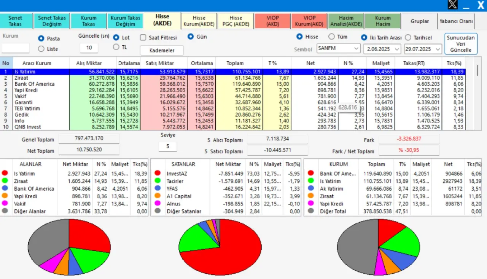
Task: Click gray dot beside Diğer Total
Action: 311,211
